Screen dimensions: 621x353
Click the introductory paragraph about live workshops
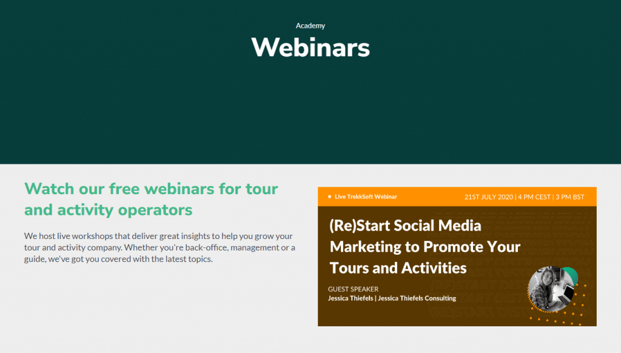(x=159, y=247)
